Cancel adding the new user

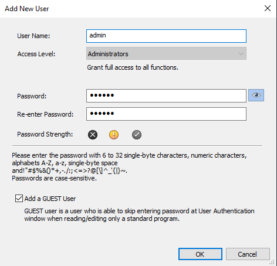pyautogui.click(x=248, y=254)
